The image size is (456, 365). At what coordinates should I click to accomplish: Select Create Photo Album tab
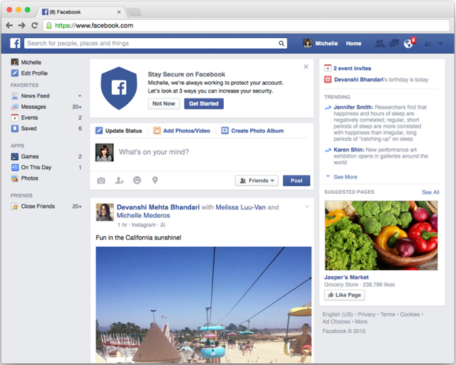(252, 130)
